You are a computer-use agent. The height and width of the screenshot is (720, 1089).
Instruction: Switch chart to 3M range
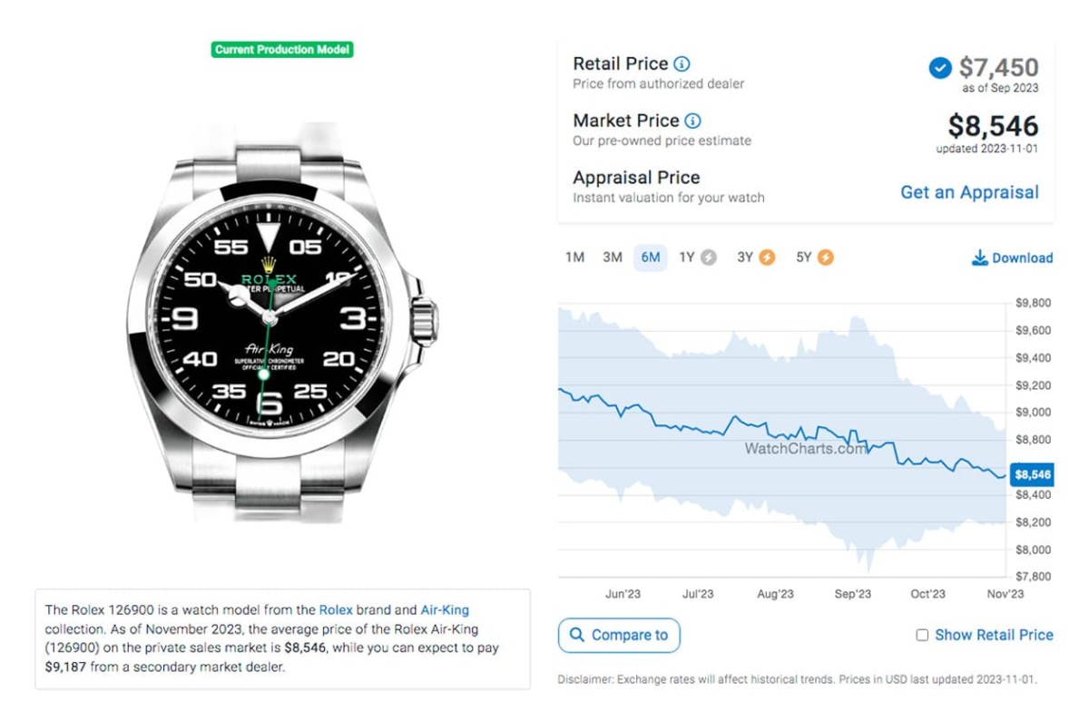[x=613, y=258]
